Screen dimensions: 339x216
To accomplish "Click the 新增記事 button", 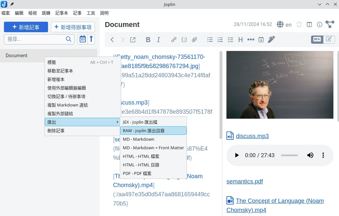I will pos(26,27).
